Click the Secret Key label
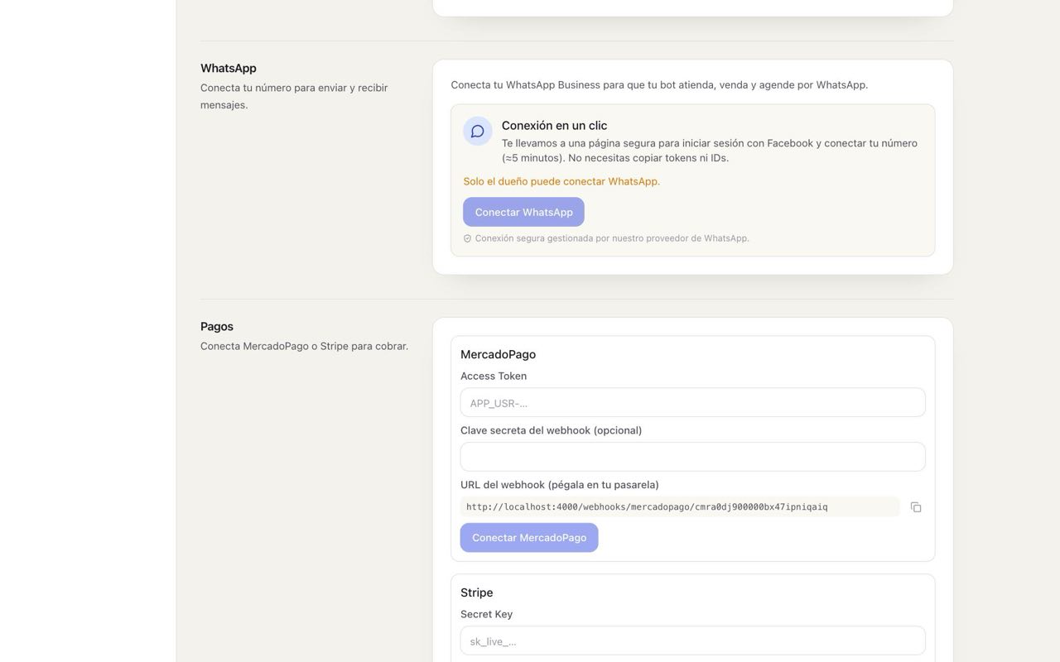Viewport: 1060px width, 662px height. tap(486, 614)
